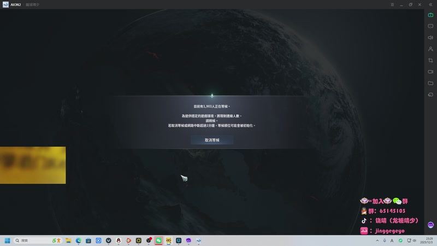437x246 pixels.
Task: Expand the system tray hidden icons chevron
Action: point(377,241)
